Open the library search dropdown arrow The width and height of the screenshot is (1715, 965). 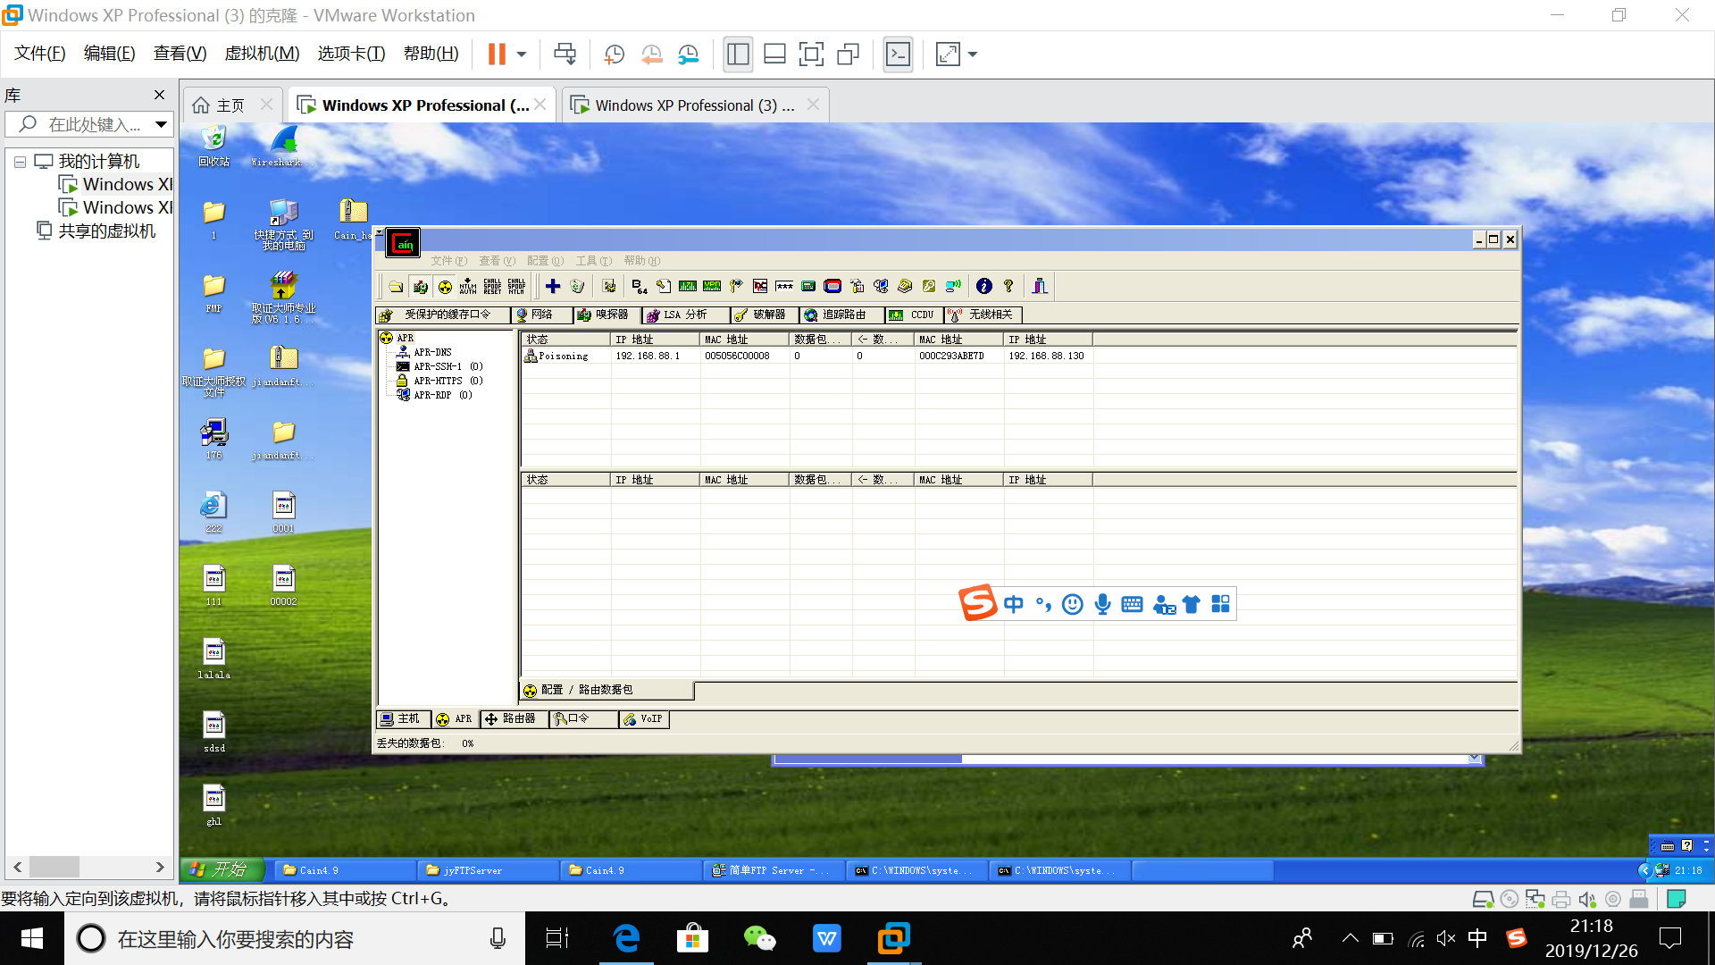(x=161, y=124)
